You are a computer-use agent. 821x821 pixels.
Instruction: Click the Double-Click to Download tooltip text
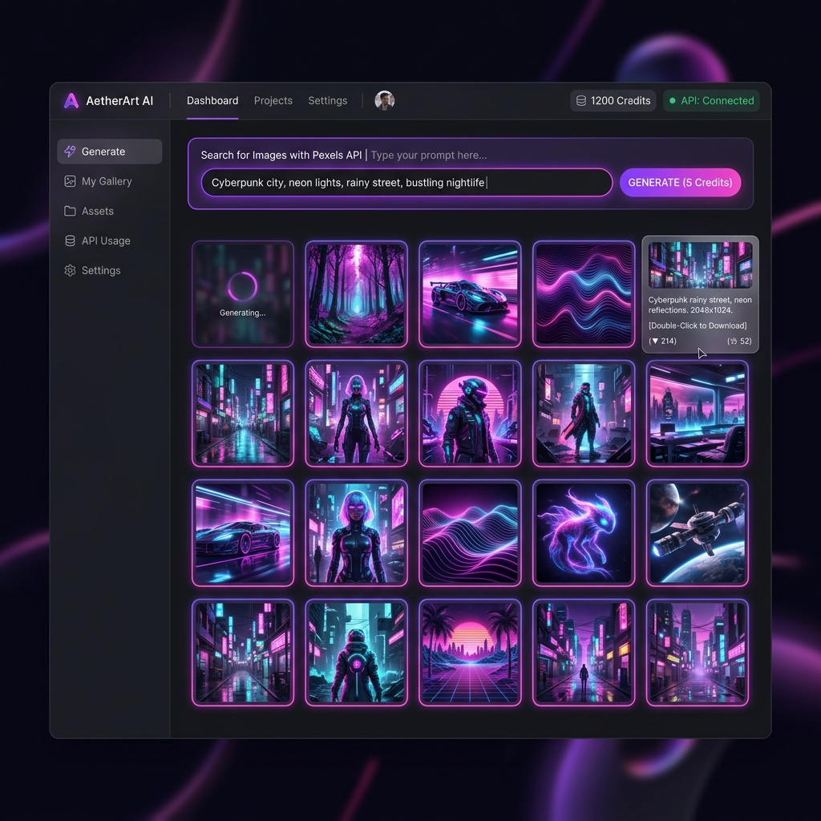[698, 326]
